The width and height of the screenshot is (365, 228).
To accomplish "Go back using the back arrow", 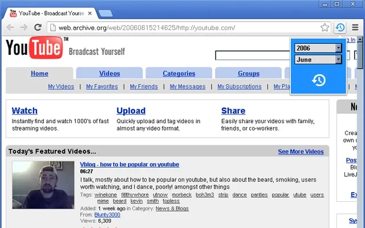I will pos(10,27).
